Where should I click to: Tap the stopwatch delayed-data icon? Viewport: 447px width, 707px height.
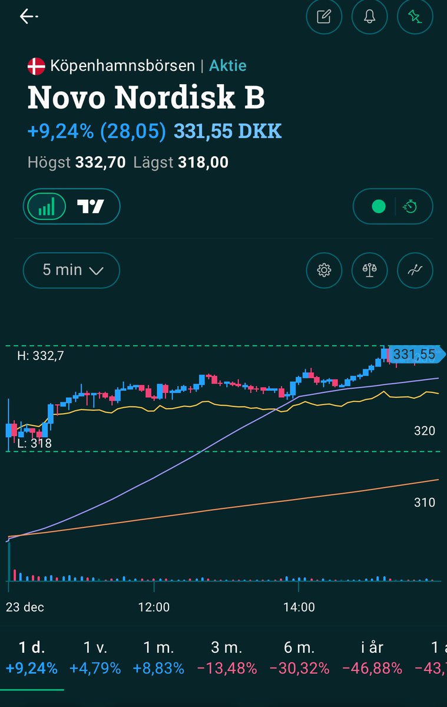[410, 206]
